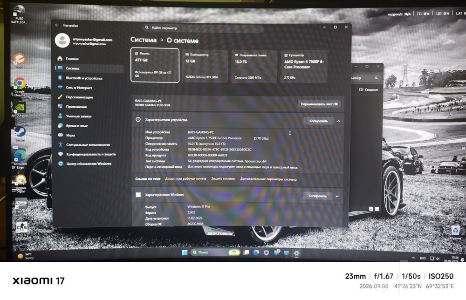Screen dimensions: 466x300
Task: Click the Settings gear on the taskbar
Action: click(296, 253)
